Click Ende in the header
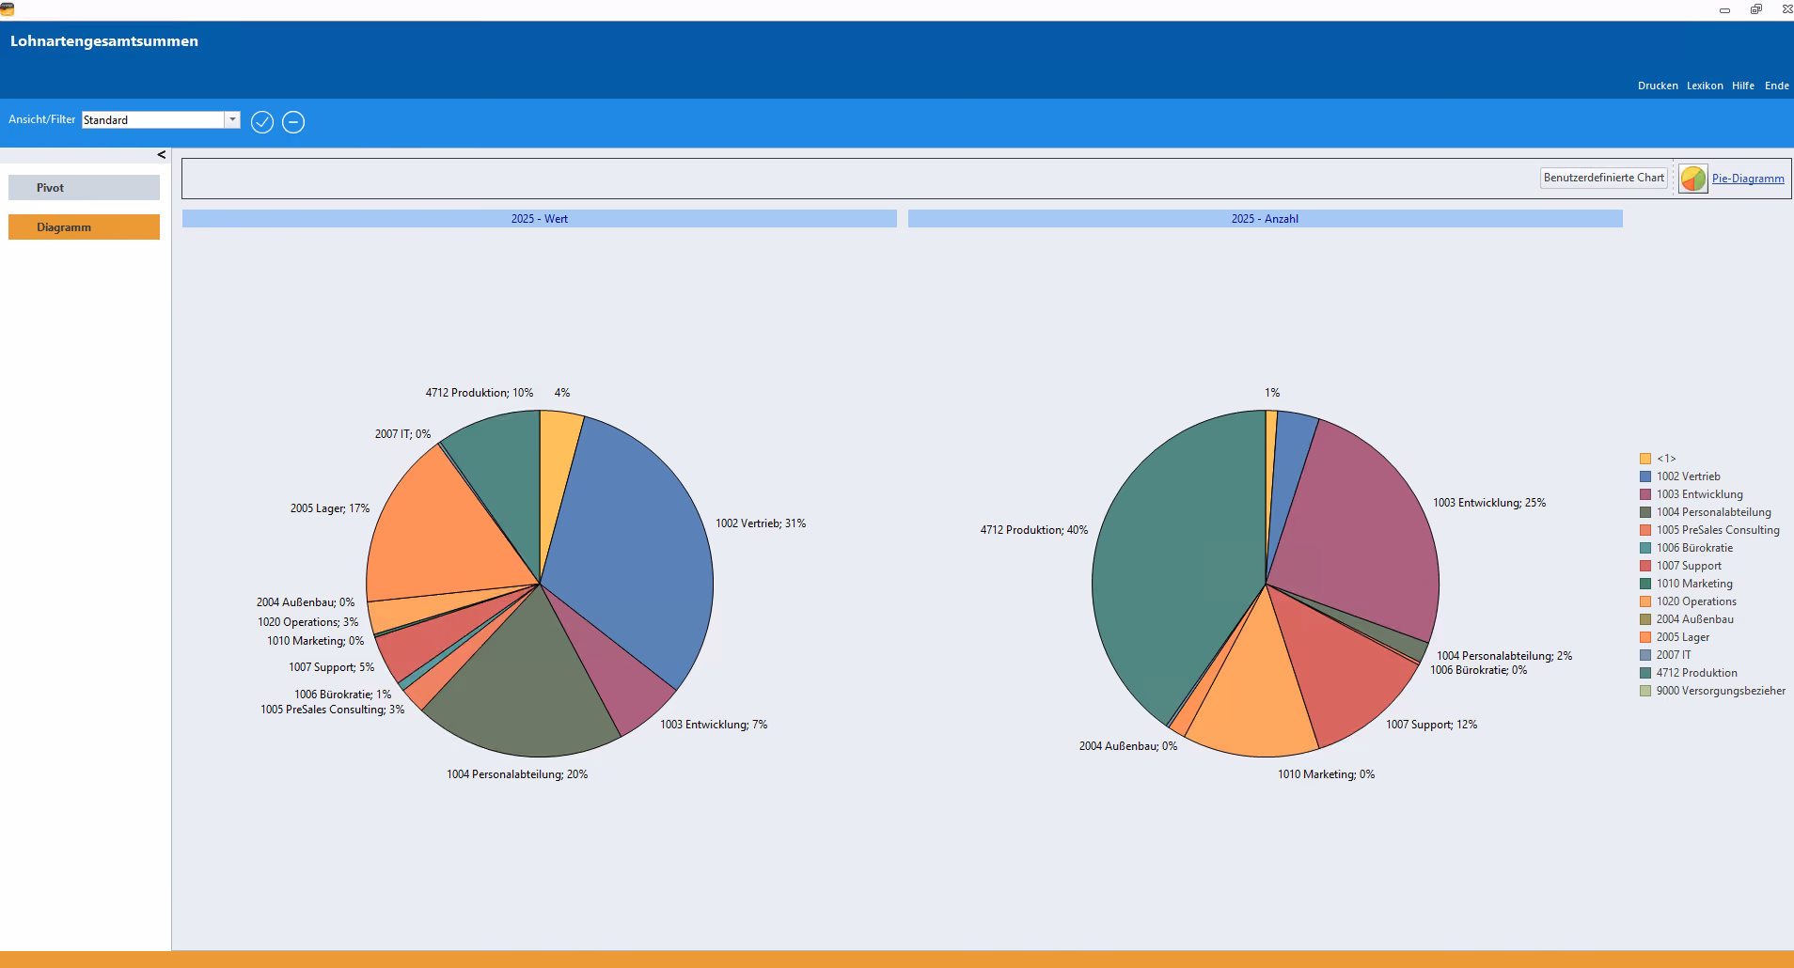 1776,86
